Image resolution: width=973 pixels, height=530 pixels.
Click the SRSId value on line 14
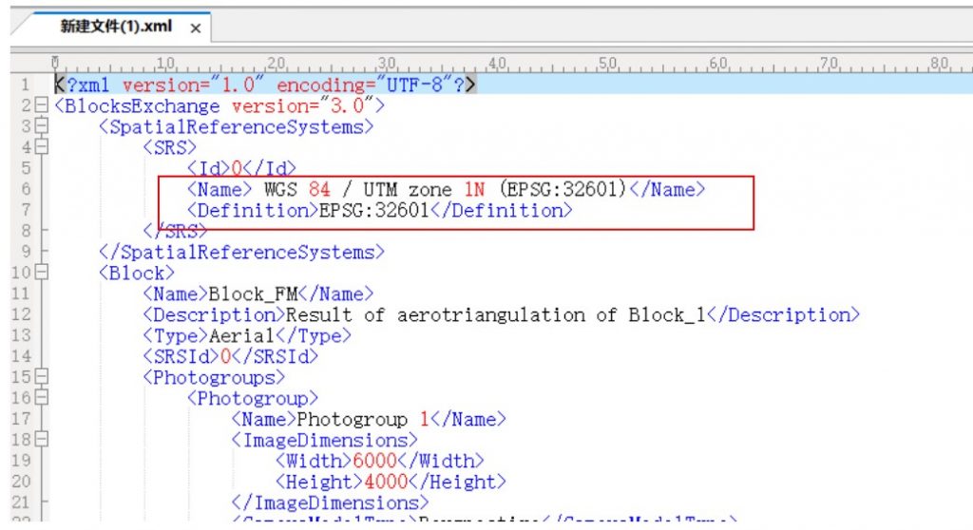point(226,356)
